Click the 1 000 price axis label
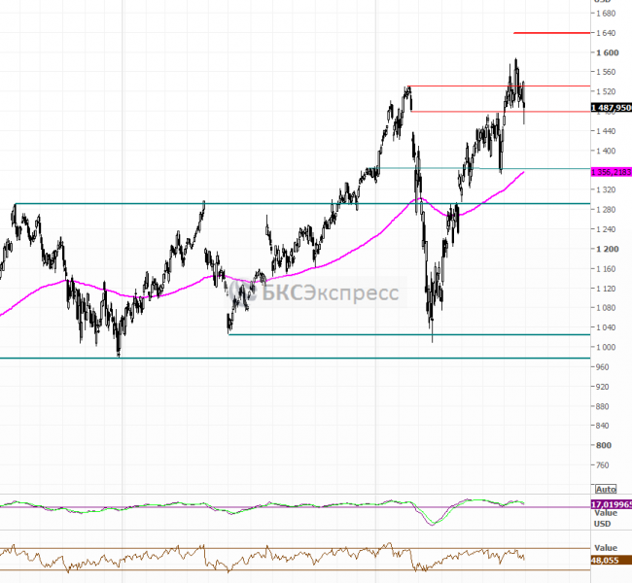The width and height of the screenshot is (632, 583). (x=607, y=347)
